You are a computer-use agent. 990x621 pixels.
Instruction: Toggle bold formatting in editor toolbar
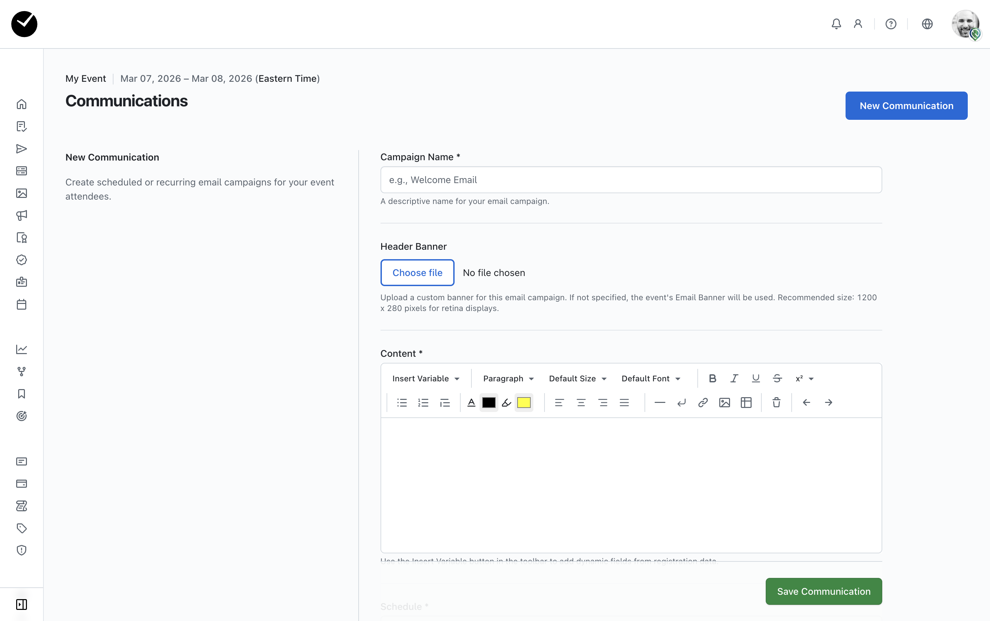[x=712, y=378]
